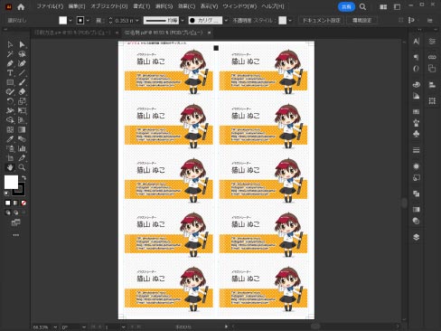Change the screen mode
This screenshot has width=441, height=331.
coord(15,222)
